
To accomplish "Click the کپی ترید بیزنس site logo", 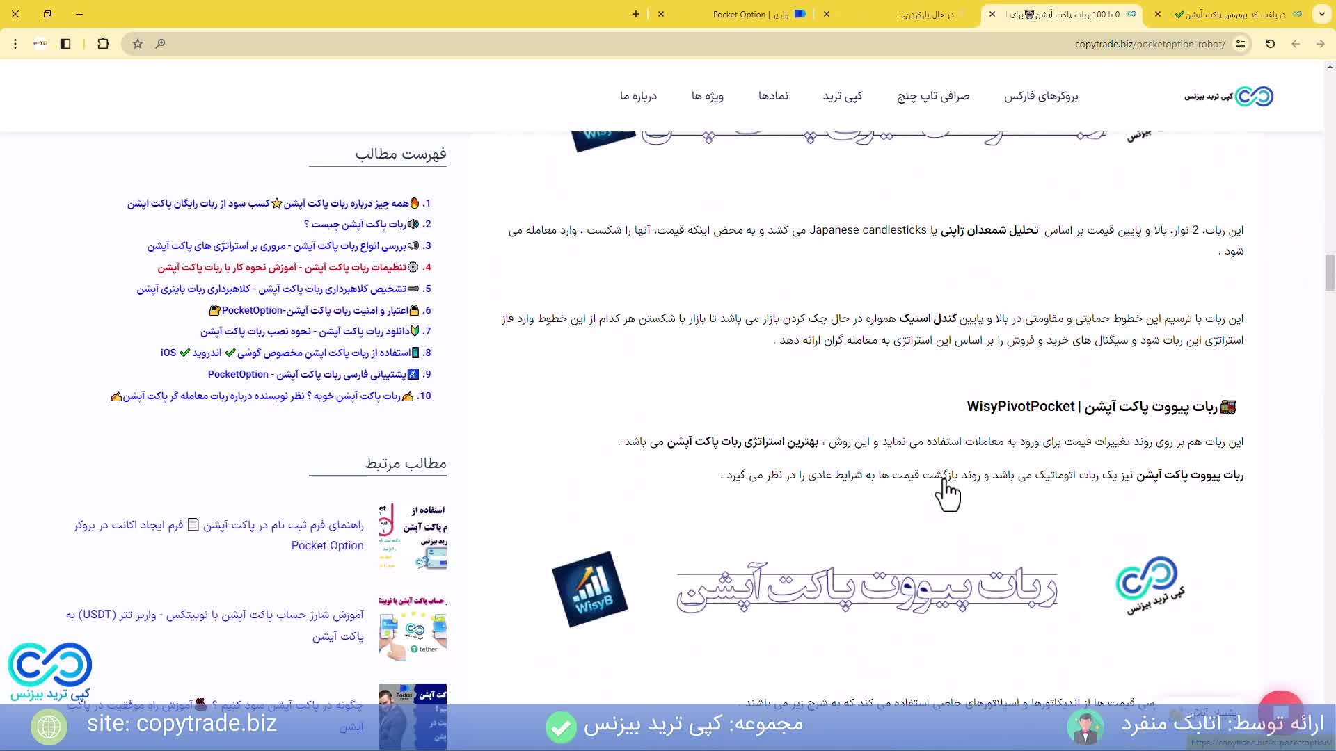I will coord(1229,96).
